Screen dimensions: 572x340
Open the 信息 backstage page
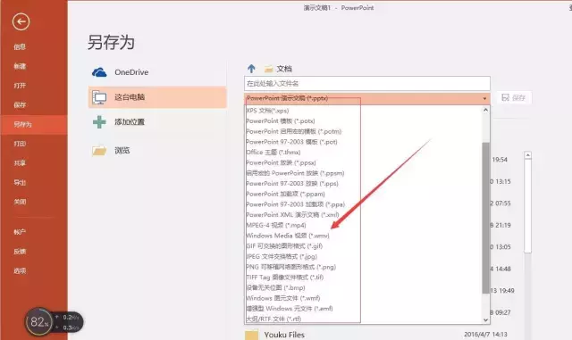(x=20, y=46)
